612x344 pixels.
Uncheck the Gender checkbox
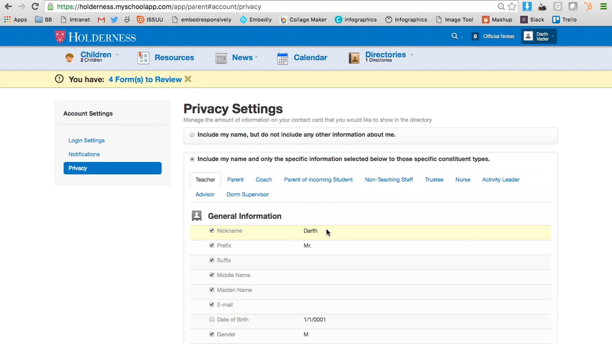tap(212, 334)
